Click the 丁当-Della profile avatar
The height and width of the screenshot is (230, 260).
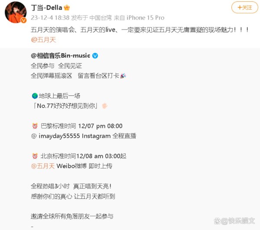(16, 12)
